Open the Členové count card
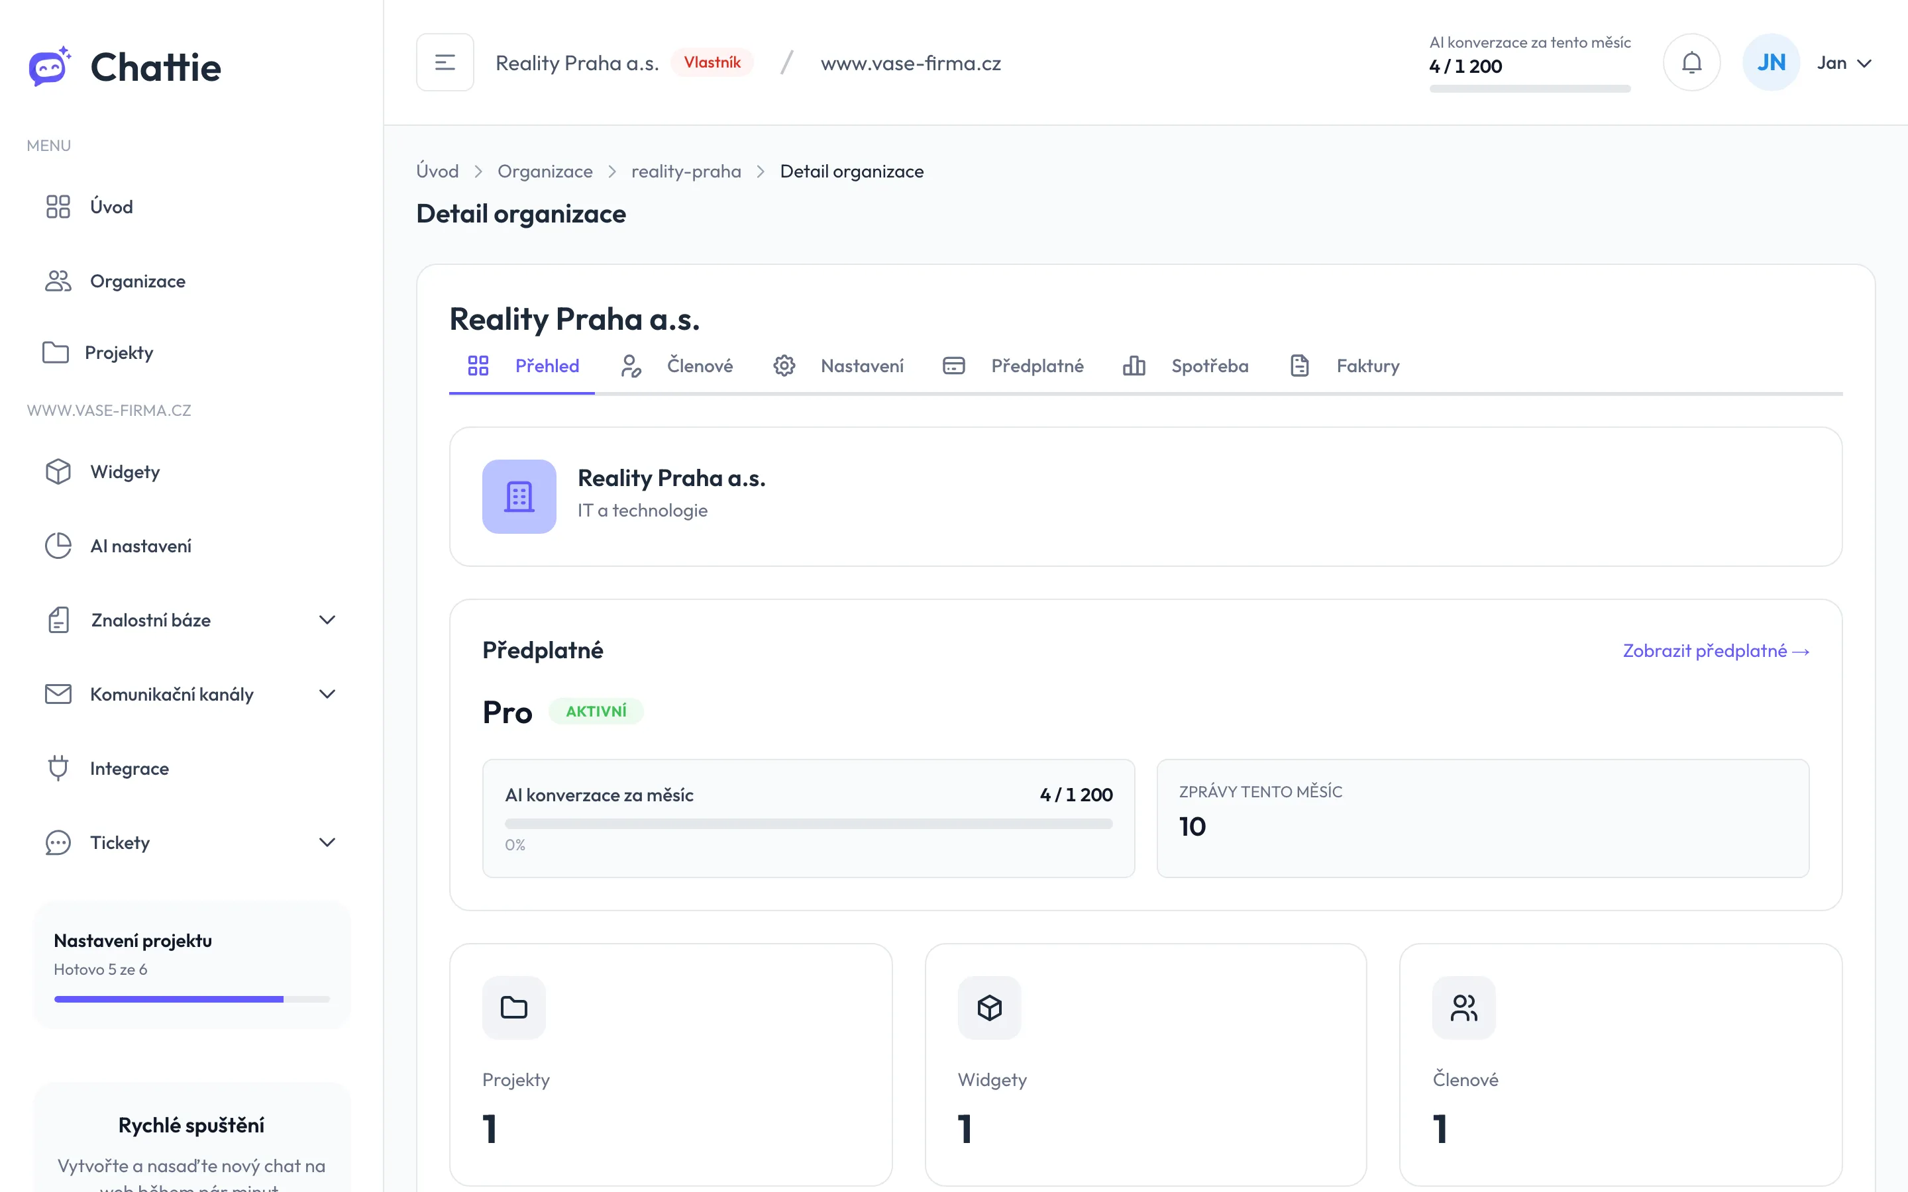Image resolution: width=1908 pixels, height=1192 pixels. coord(1621,1064)
